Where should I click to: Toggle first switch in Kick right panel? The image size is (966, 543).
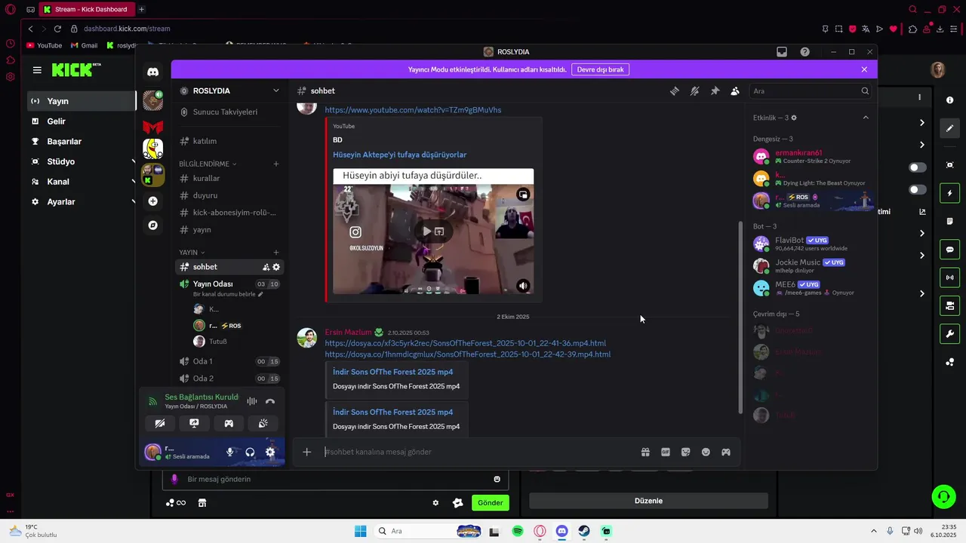coord(918,167)
